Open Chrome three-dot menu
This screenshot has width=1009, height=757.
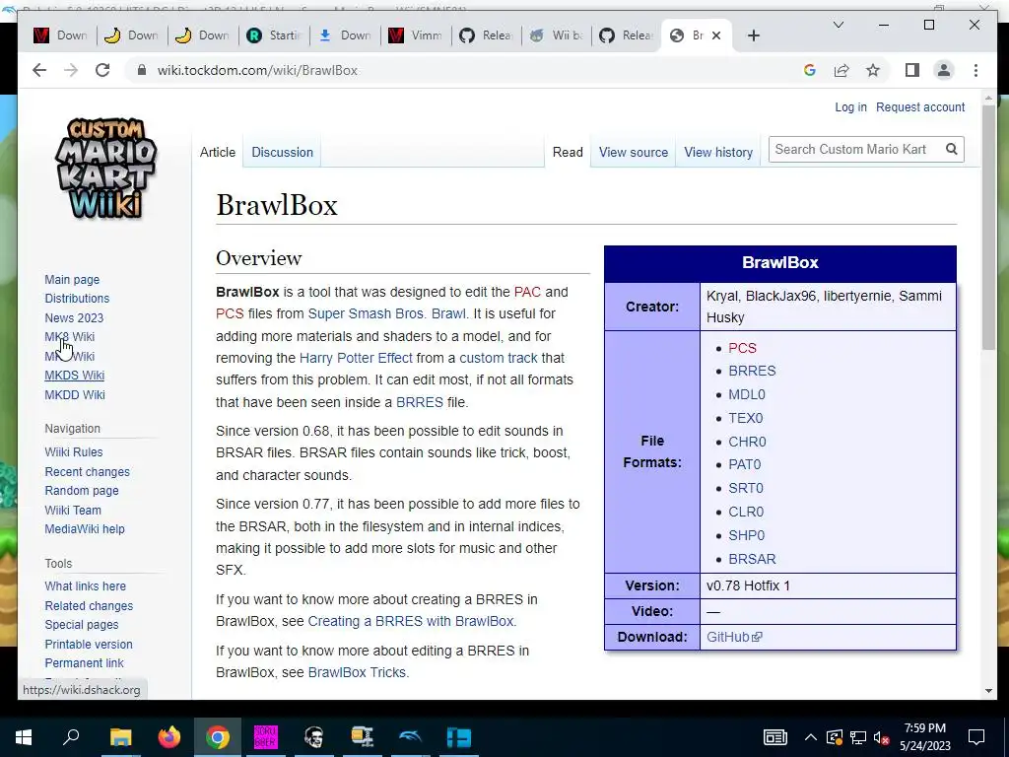[x=975, y=70]
